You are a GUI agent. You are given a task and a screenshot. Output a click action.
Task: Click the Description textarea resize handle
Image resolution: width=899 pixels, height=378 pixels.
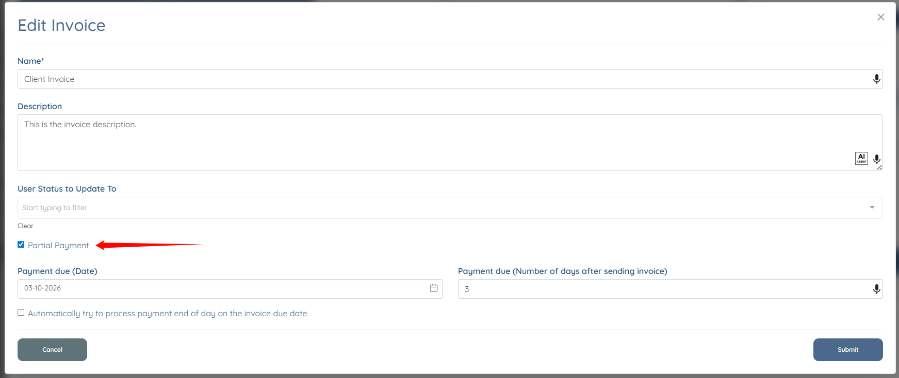click(879, 167)
